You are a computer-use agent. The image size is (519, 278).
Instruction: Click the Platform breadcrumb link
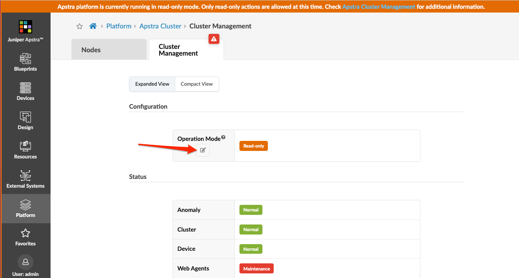pyautogui.click(x=119, y=26)
